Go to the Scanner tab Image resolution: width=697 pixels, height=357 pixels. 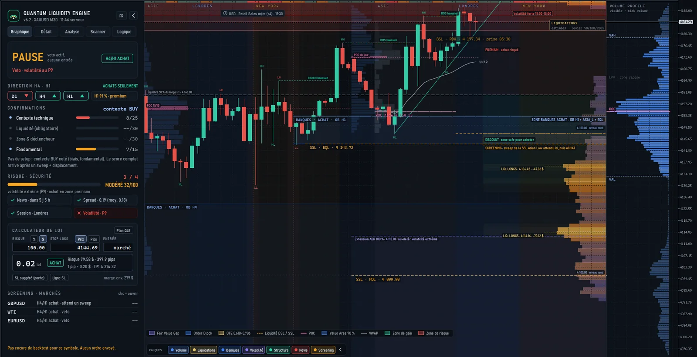(98, 32)
